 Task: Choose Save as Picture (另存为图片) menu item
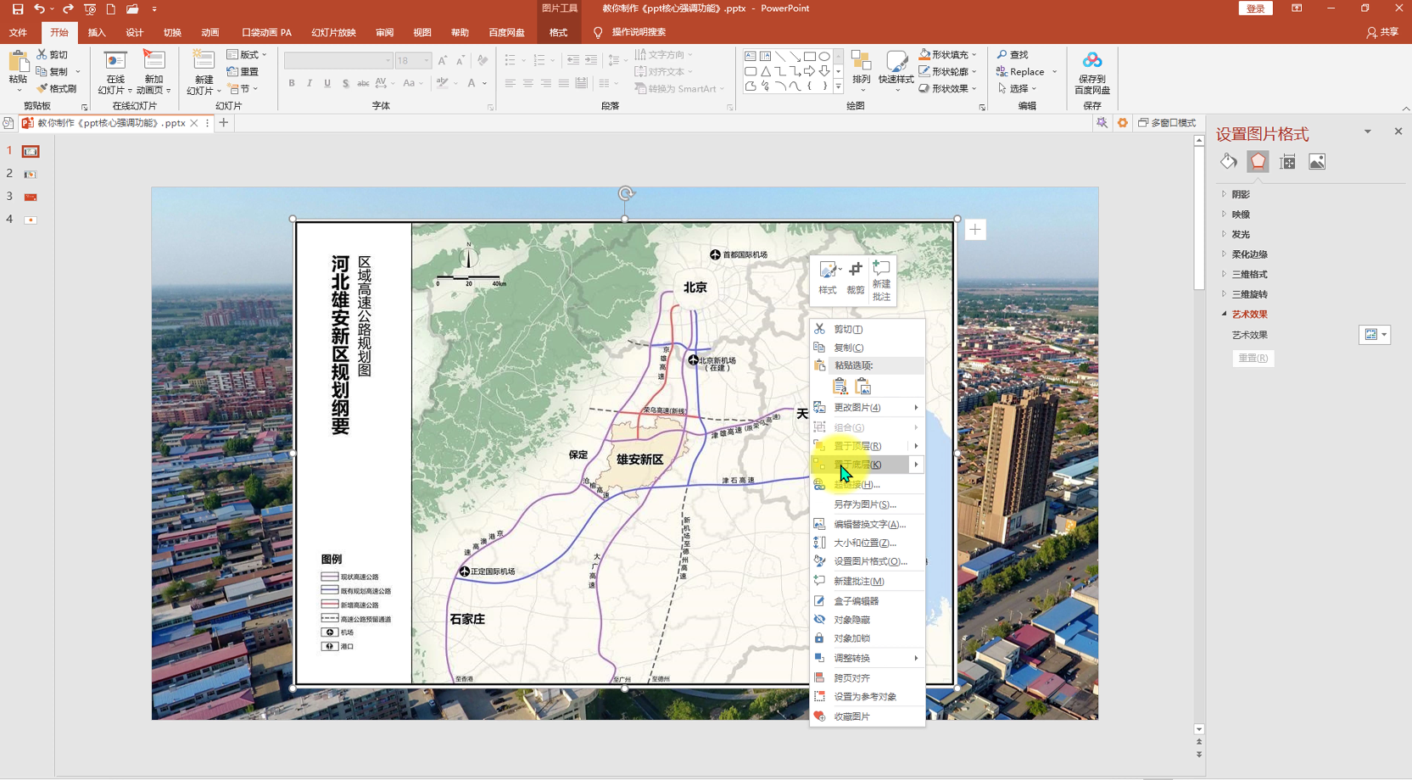868,504
